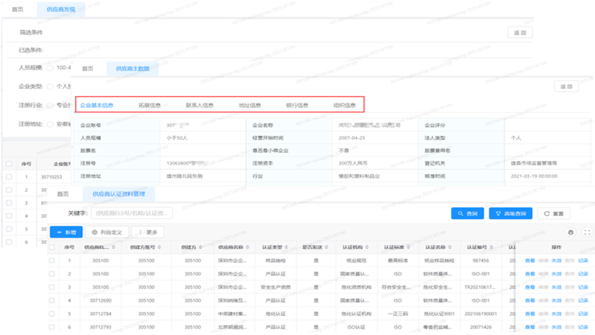Open the 更多 dropdown menu
This screenshot has width=595, height=335.
click(x=148, y=232)
